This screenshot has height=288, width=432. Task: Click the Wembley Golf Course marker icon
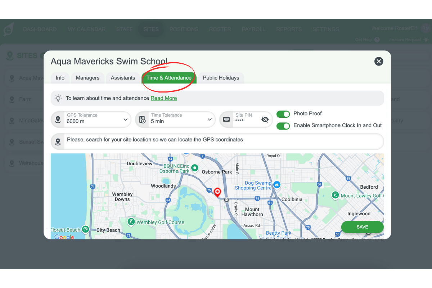(x=131, y=221)
